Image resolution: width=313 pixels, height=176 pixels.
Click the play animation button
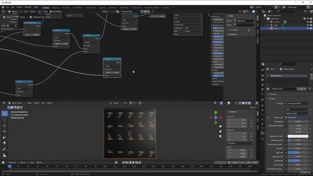[x=134, y=162]
